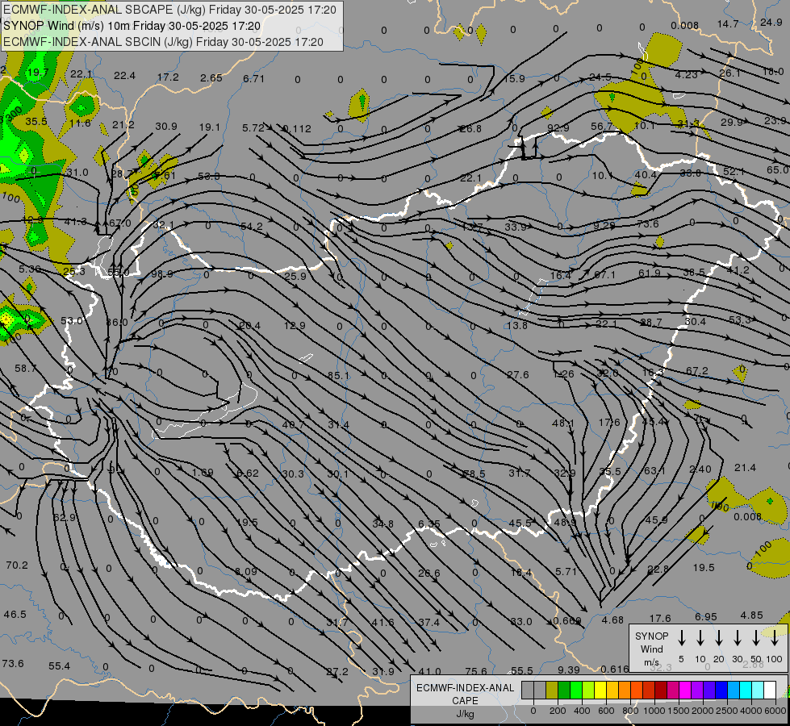
Task: Select the 20 m/s wind arrow symbol
Action: pyautogui.click(x=719, y=638)
